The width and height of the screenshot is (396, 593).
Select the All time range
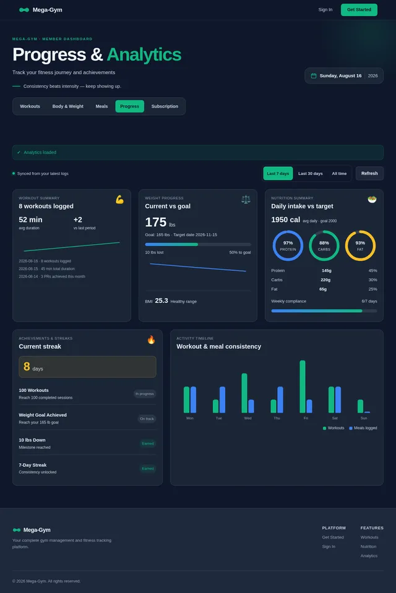(x=339, y=174)
